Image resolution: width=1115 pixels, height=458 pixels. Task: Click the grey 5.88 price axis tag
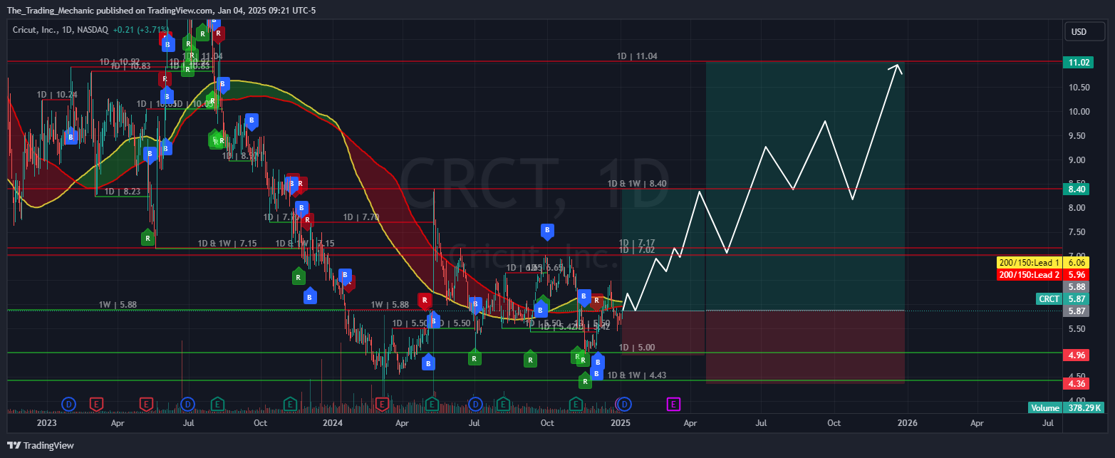point(1075,287)
